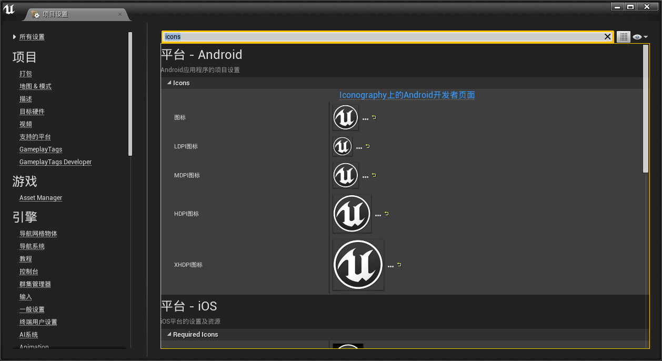Click the XHDPI图标 thumbnail image
The image size is (662, 361).
click(x=358, y=265)
